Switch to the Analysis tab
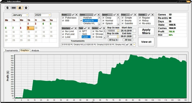192x103 pixels. coord(35,51)
